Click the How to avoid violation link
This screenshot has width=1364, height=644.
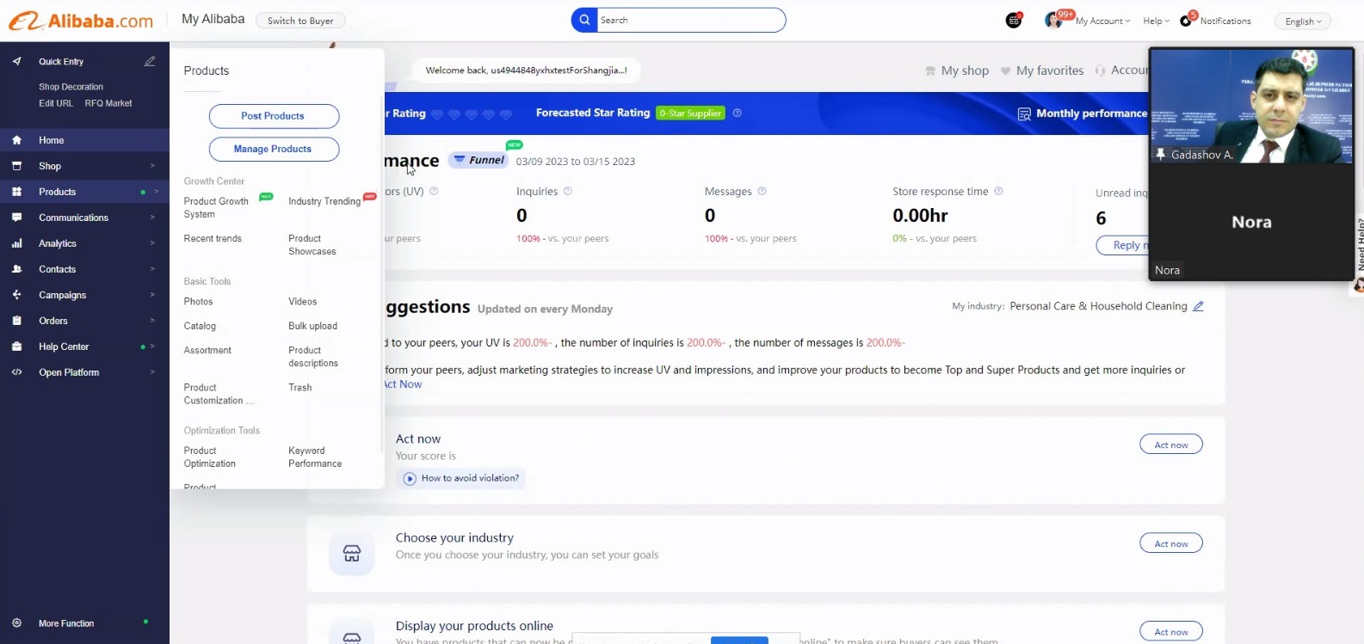point(470,478)
